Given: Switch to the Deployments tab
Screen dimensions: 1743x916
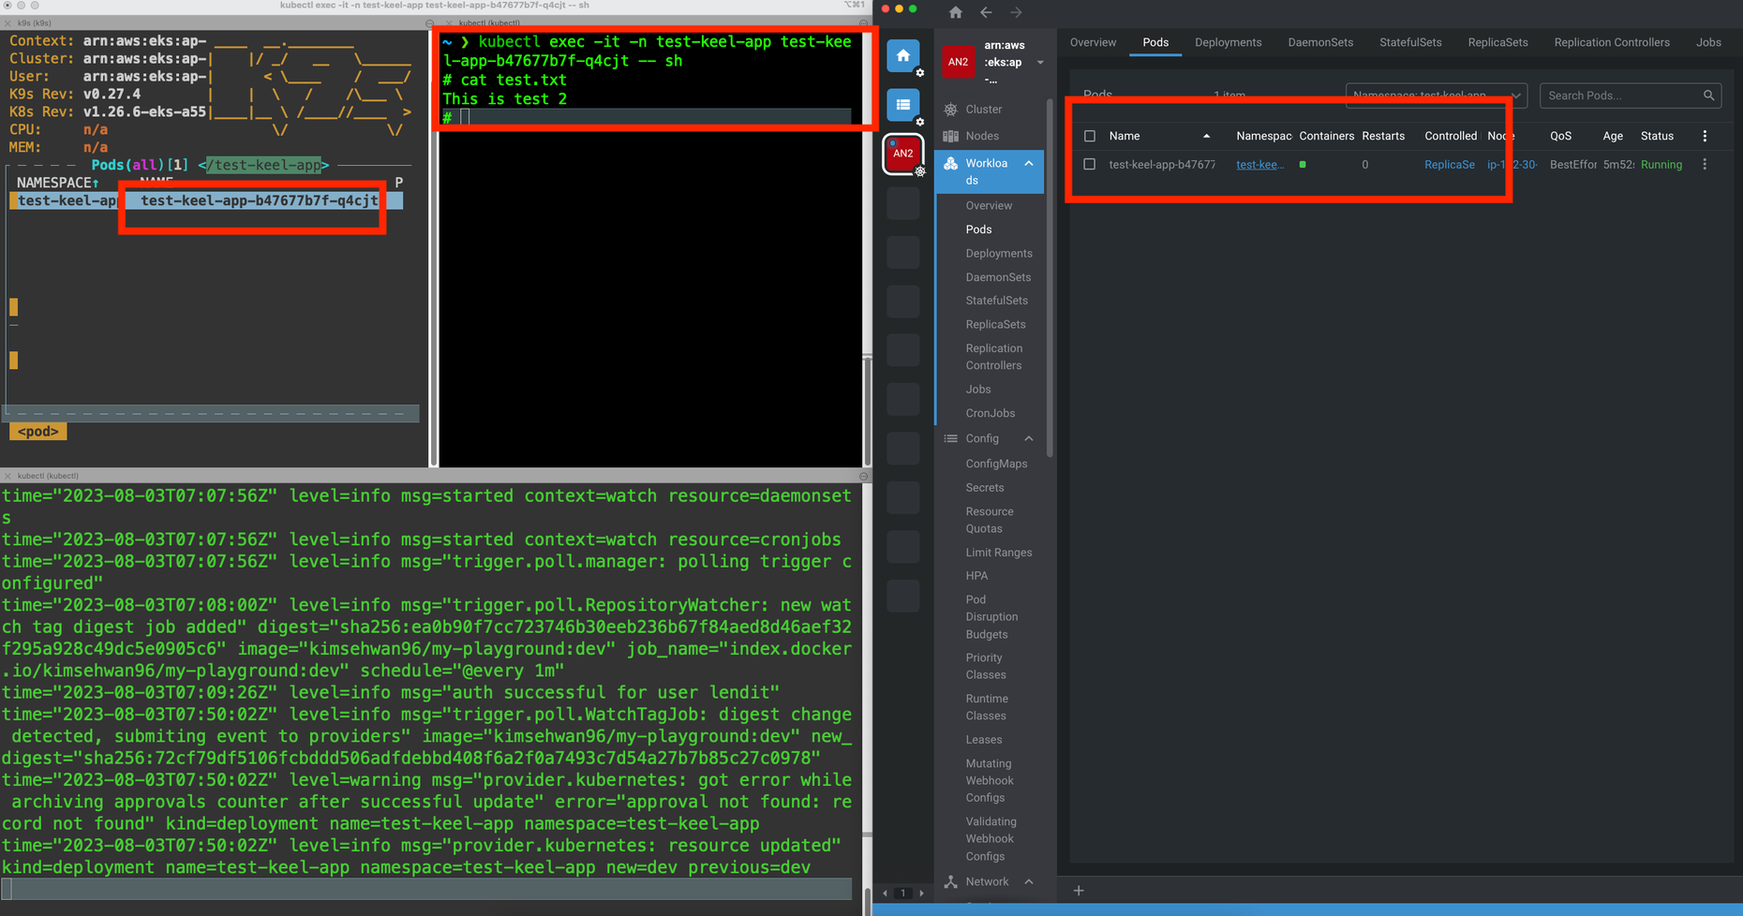Looking at the screenshot, I should 1228,42.
